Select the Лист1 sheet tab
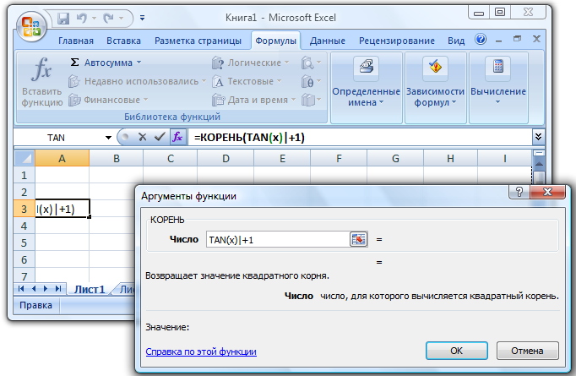This screenshot has height=376, width=576. [90, 289]
